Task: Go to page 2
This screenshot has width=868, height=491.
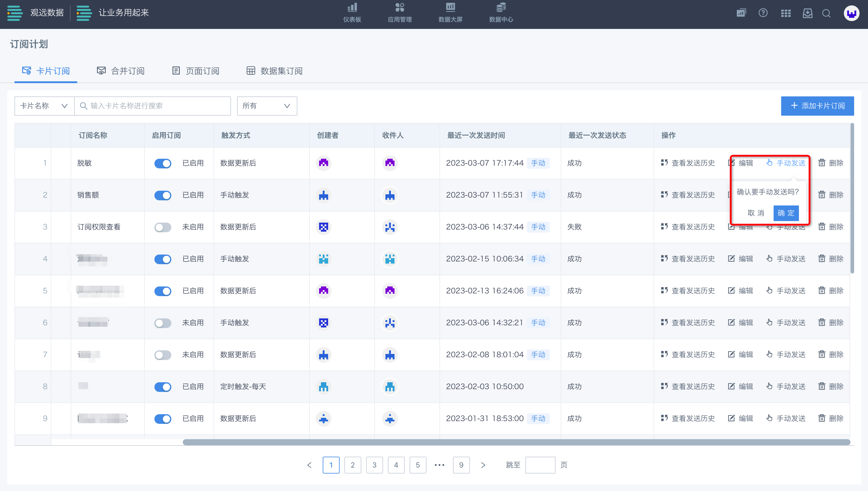Action: coord(353,465)
